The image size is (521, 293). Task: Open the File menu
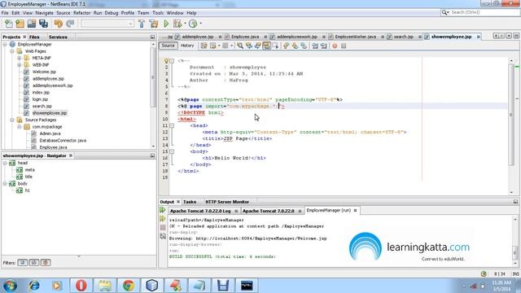pos(5,13)
